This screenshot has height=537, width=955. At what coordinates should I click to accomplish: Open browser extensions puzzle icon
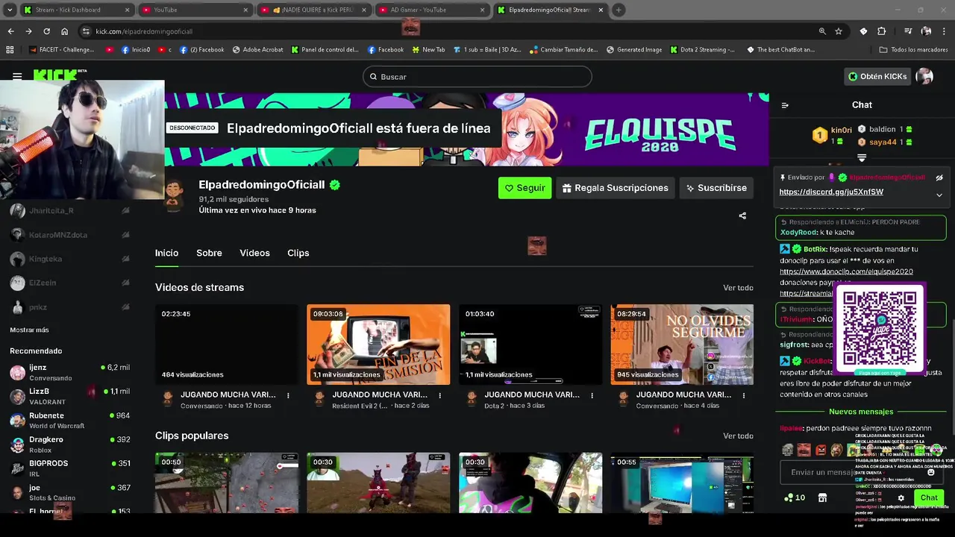(881, 31)
